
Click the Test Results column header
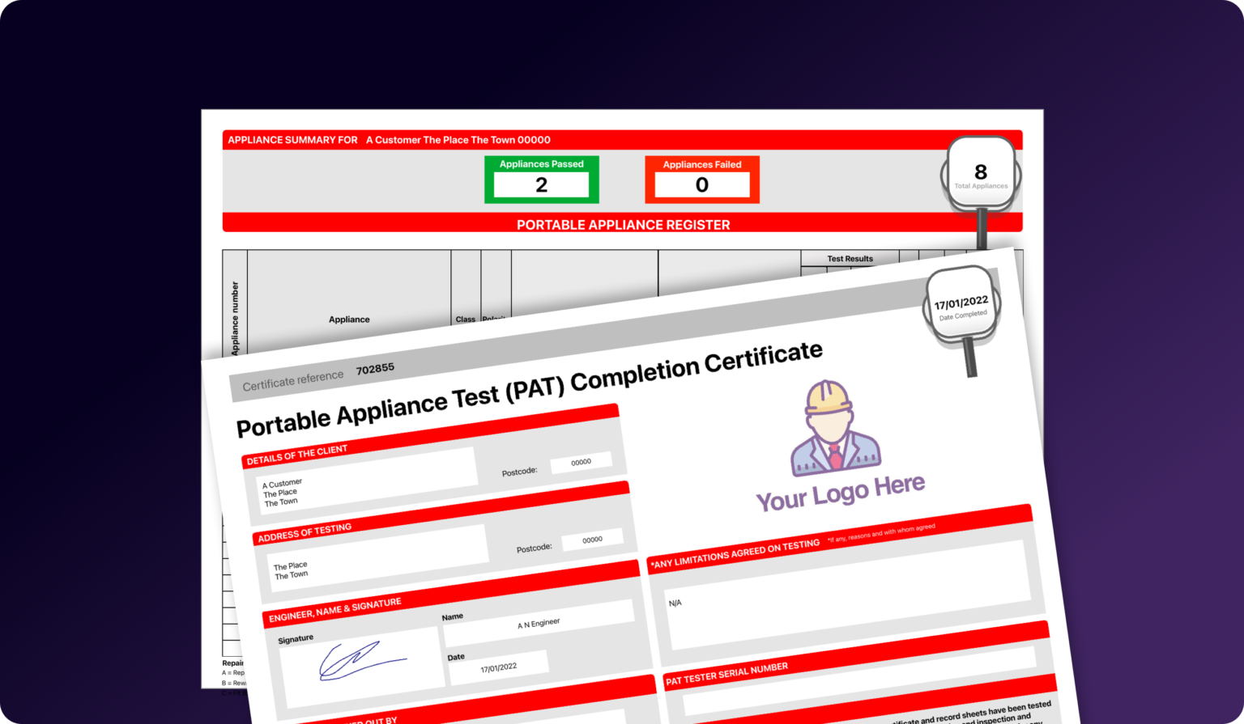tap(849, 258)
